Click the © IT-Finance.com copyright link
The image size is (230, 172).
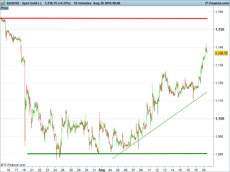13,165
